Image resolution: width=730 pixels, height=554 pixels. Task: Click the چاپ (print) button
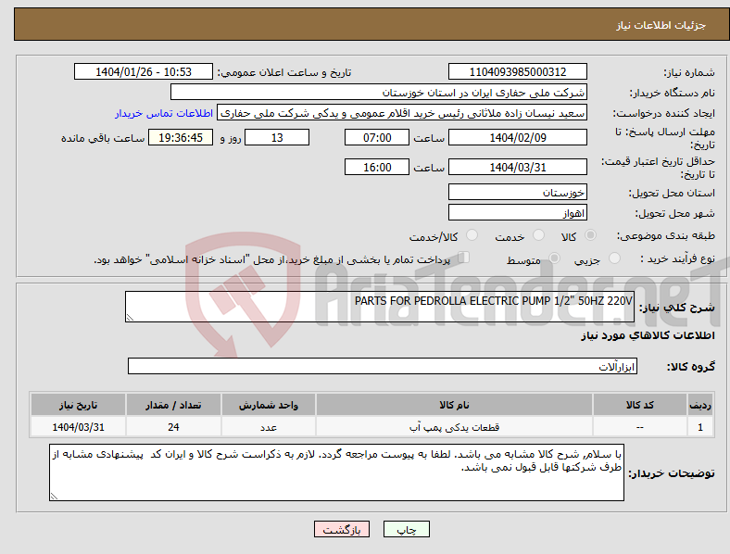click(x=406, y=529)
